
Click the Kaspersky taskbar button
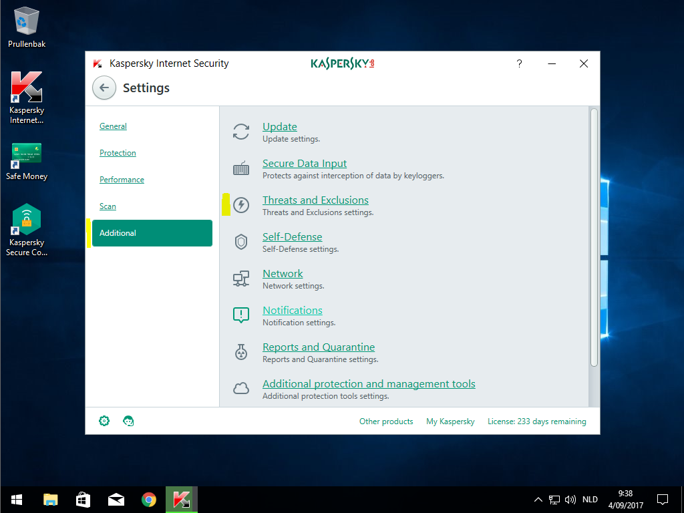[182, 500]
